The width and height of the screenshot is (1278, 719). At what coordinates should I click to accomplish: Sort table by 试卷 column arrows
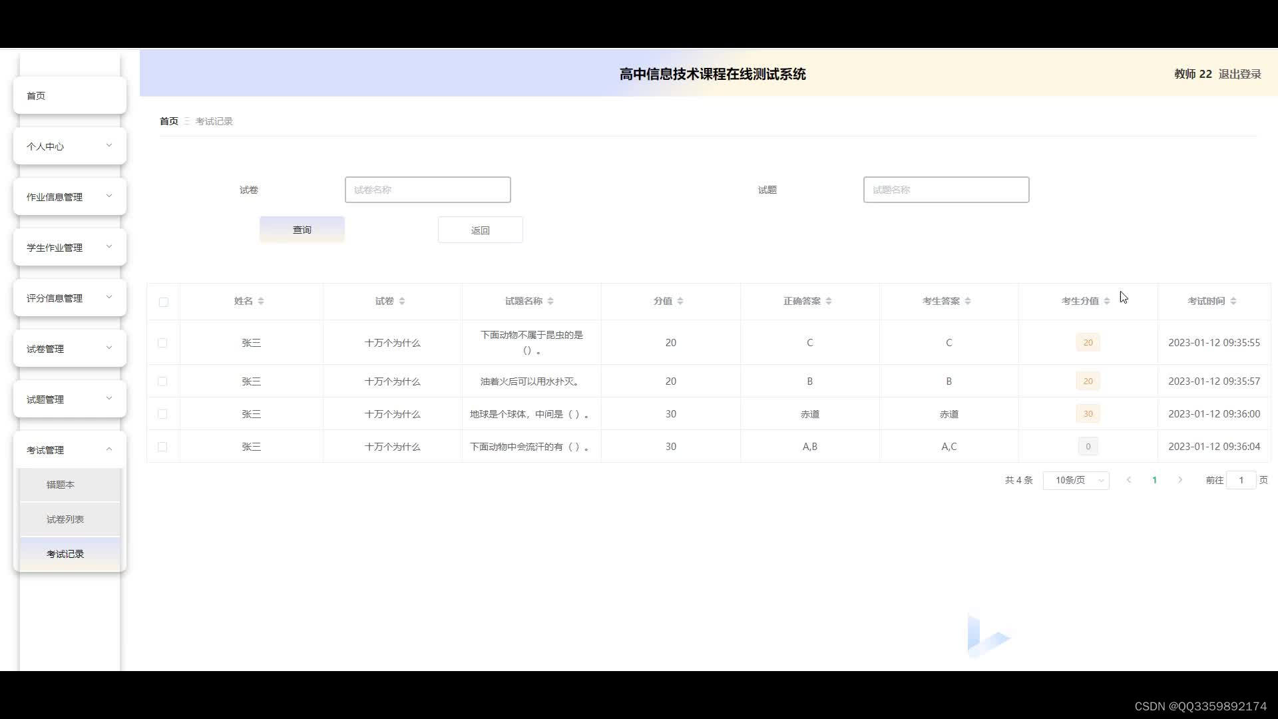click(x=402, y=302)
